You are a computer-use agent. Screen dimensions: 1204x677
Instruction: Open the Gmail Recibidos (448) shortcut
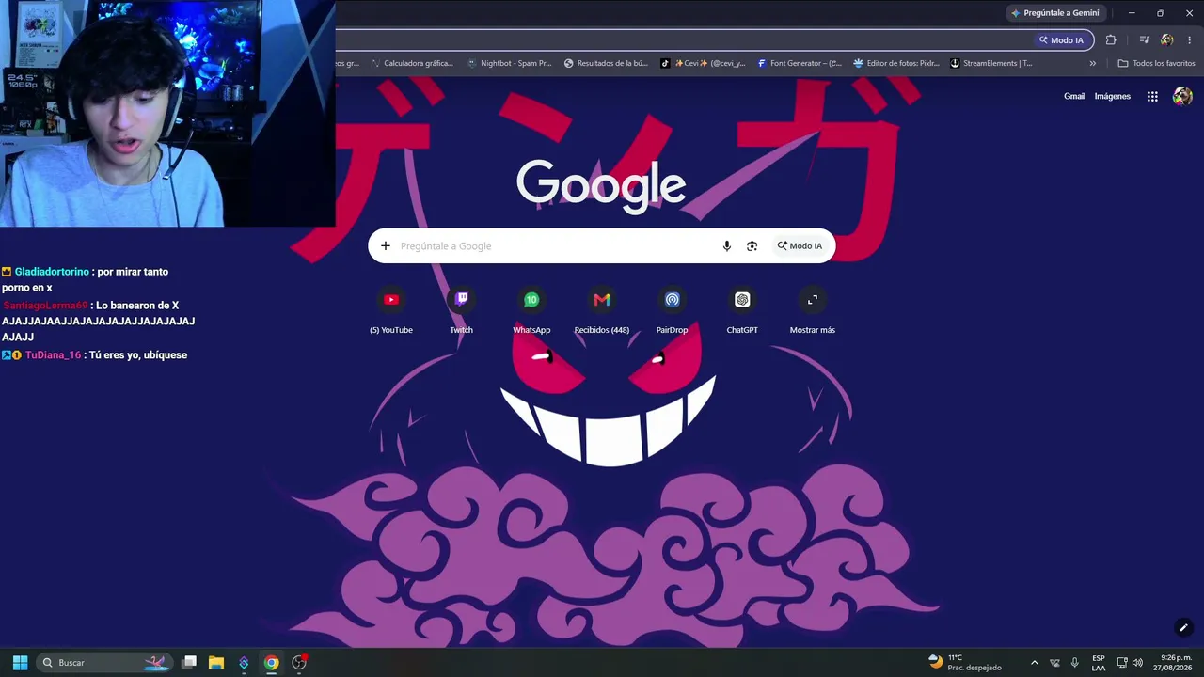[x=602, y=311]
